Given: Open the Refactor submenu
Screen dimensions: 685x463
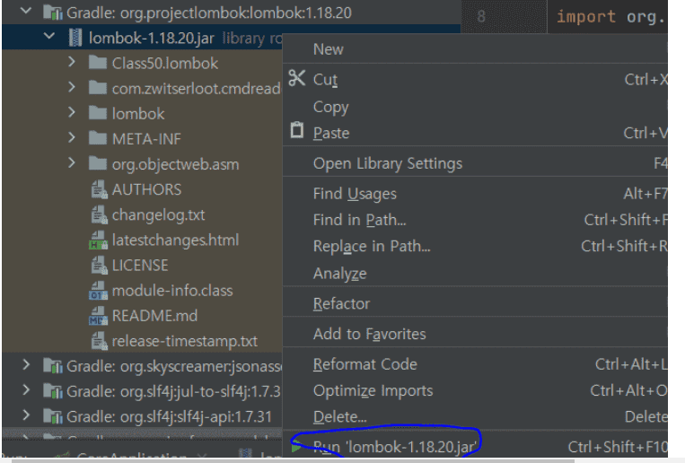Looking at the screenshot, I should 475,303.
